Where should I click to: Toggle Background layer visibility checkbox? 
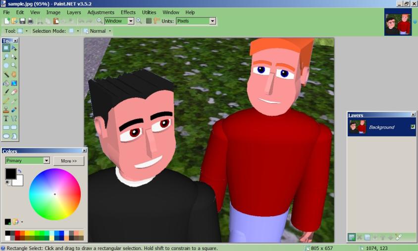(413, 127)
